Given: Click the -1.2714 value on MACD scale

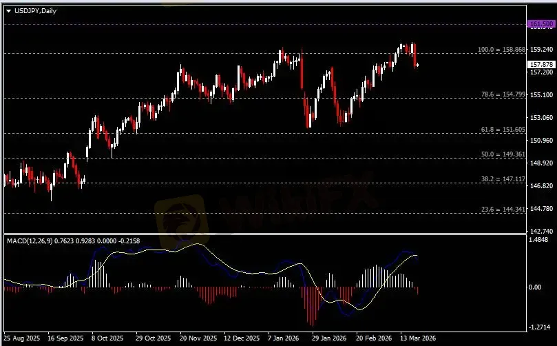Looking at the screenshot, I should click(540, 327).
